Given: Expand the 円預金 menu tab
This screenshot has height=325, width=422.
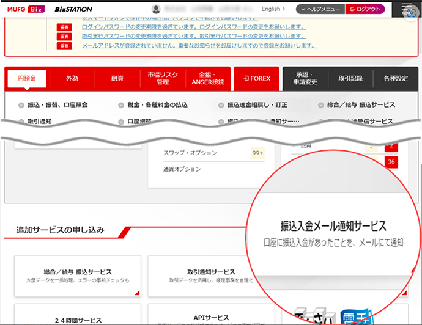Looking at the screenshot, I should (x=27, y=78).
